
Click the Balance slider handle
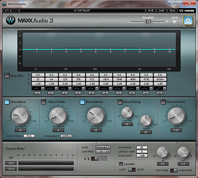click(x=148, y=21)
